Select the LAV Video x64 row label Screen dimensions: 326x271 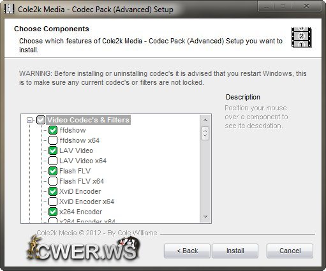(x=83, y=161)
